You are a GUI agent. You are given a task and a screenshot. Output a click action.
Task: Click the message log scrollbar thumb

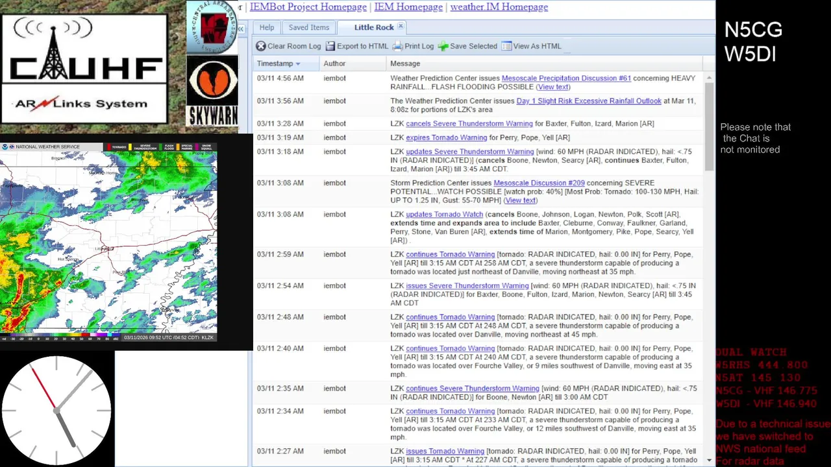tap(709, 127)
